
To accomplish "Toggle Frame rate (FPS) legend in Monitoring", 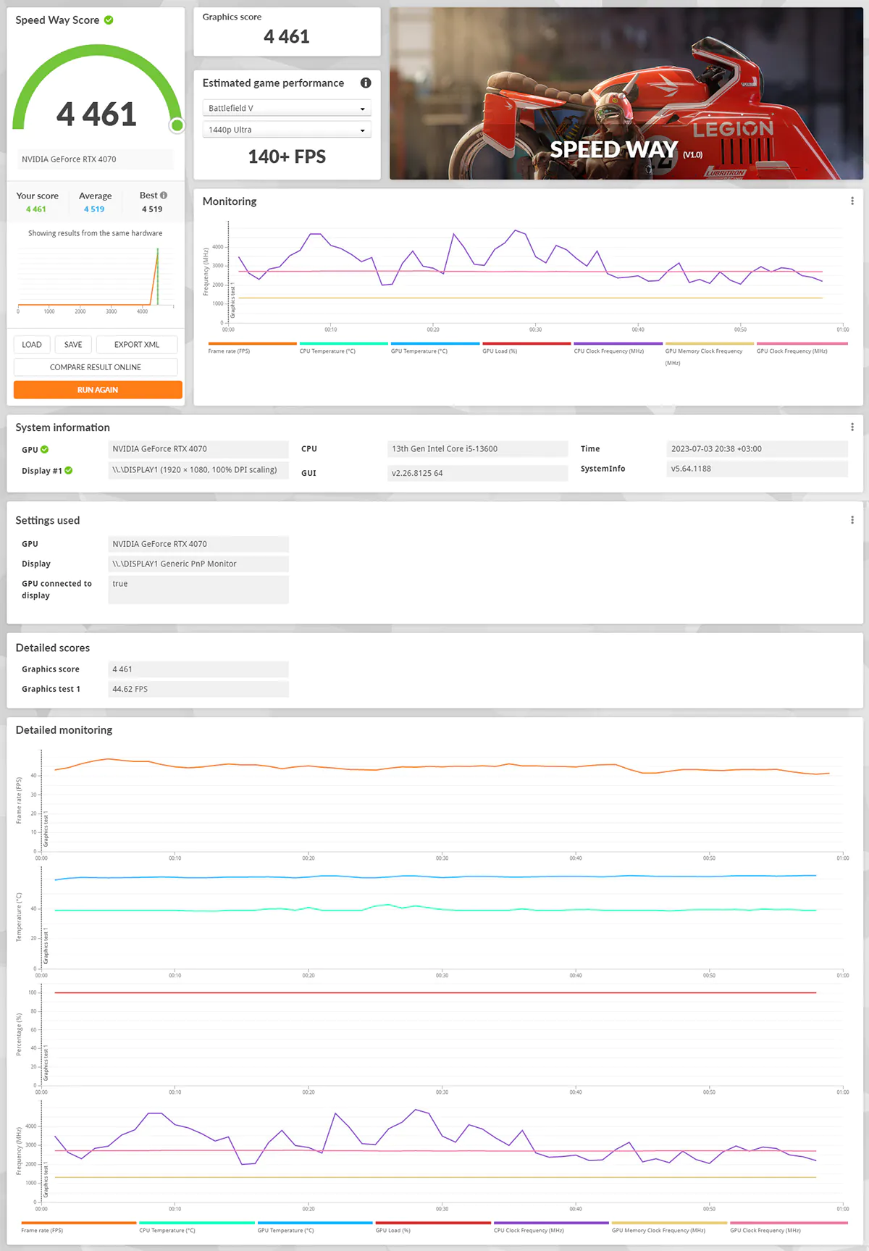I will coord(251,348).
